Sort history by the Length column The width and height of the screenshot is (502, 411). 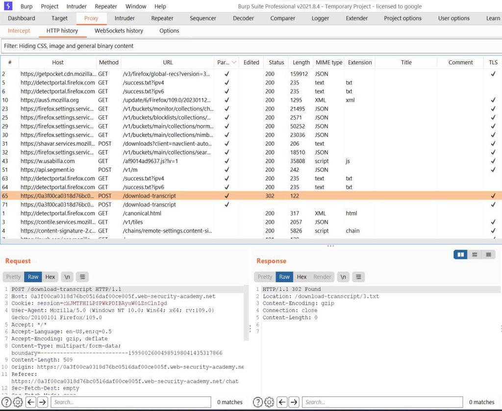click(x=301, y=62)
